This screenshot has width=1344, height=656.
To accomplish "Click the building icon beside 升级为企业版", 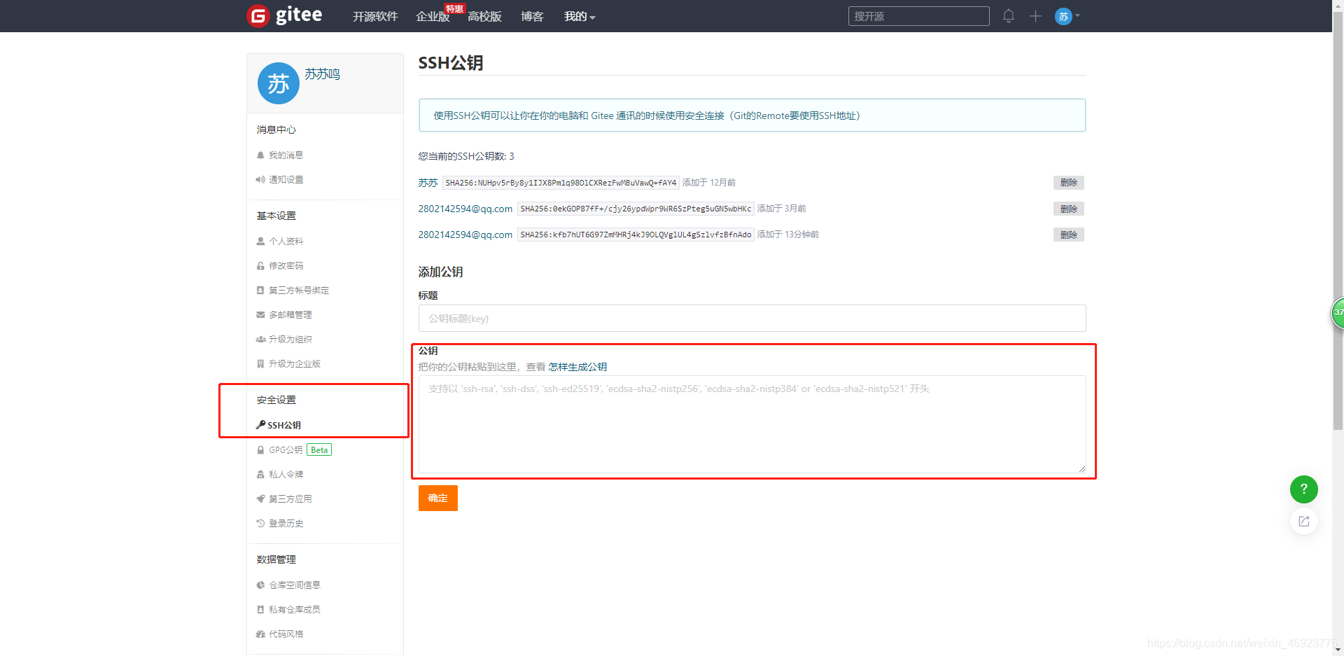I will [260, 363].
